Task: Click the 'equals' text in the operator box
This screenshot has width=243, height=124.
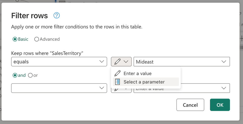Action: pos(21,62)
